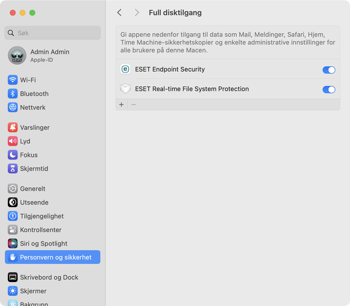Select the ESET Endpoint Security row text
This screenshot has height=306, width=350.
pos(170,69)
